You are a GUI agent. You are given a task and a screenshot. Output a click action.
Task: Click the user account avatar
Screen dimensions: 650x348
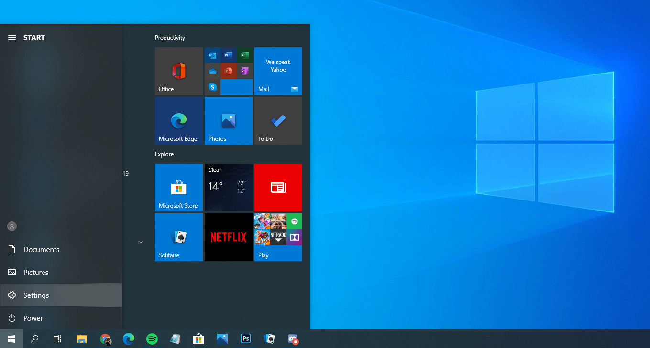point(12,226)
